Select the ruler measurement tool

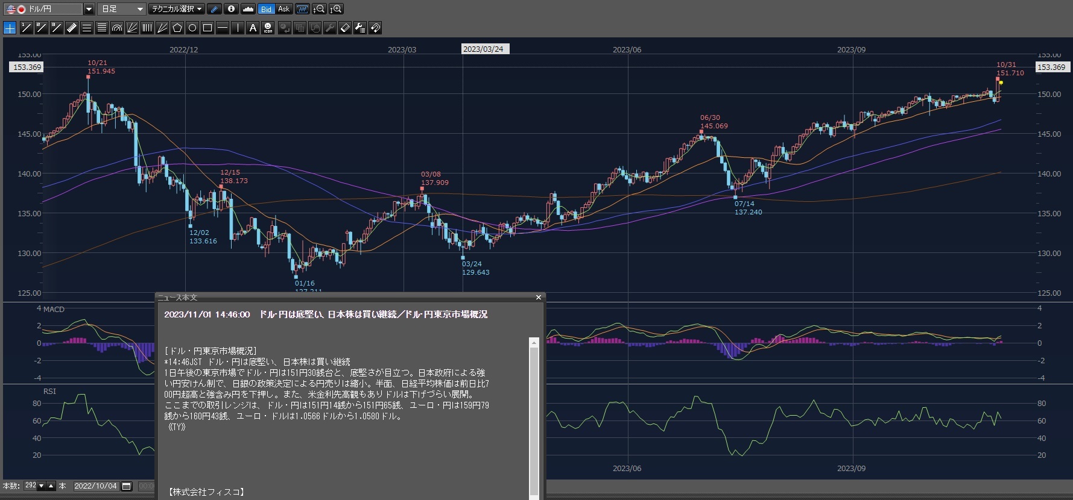pyautogui.click(x=71, y=28)
